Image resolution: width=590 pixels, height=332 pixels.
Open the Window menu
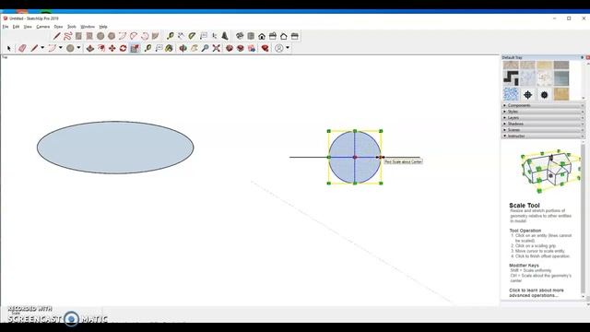click(x=88, y=27)
